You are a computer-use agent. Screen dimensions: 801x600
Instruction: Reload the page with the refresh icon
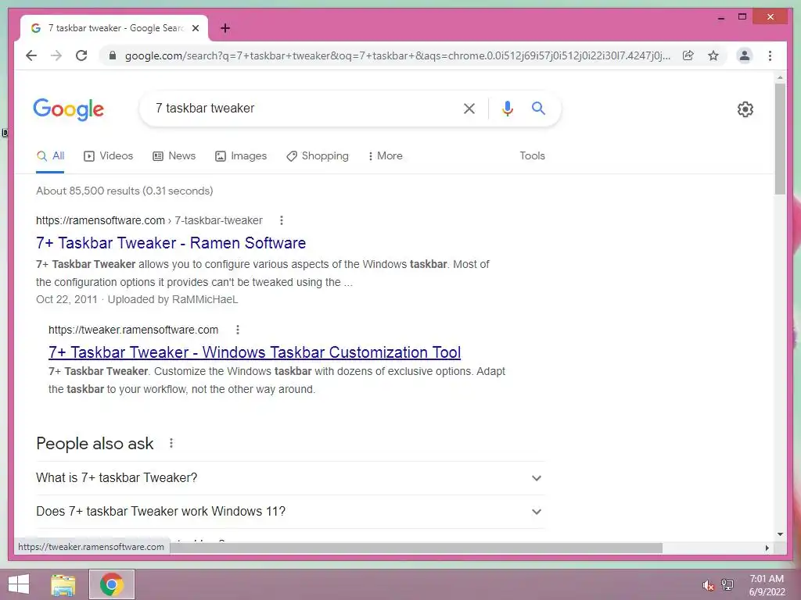tap(81, 55)
